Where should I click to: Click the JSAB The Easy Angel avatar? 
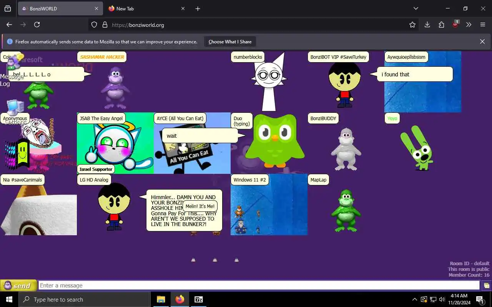pyautogui.click(x=115, y=143)
